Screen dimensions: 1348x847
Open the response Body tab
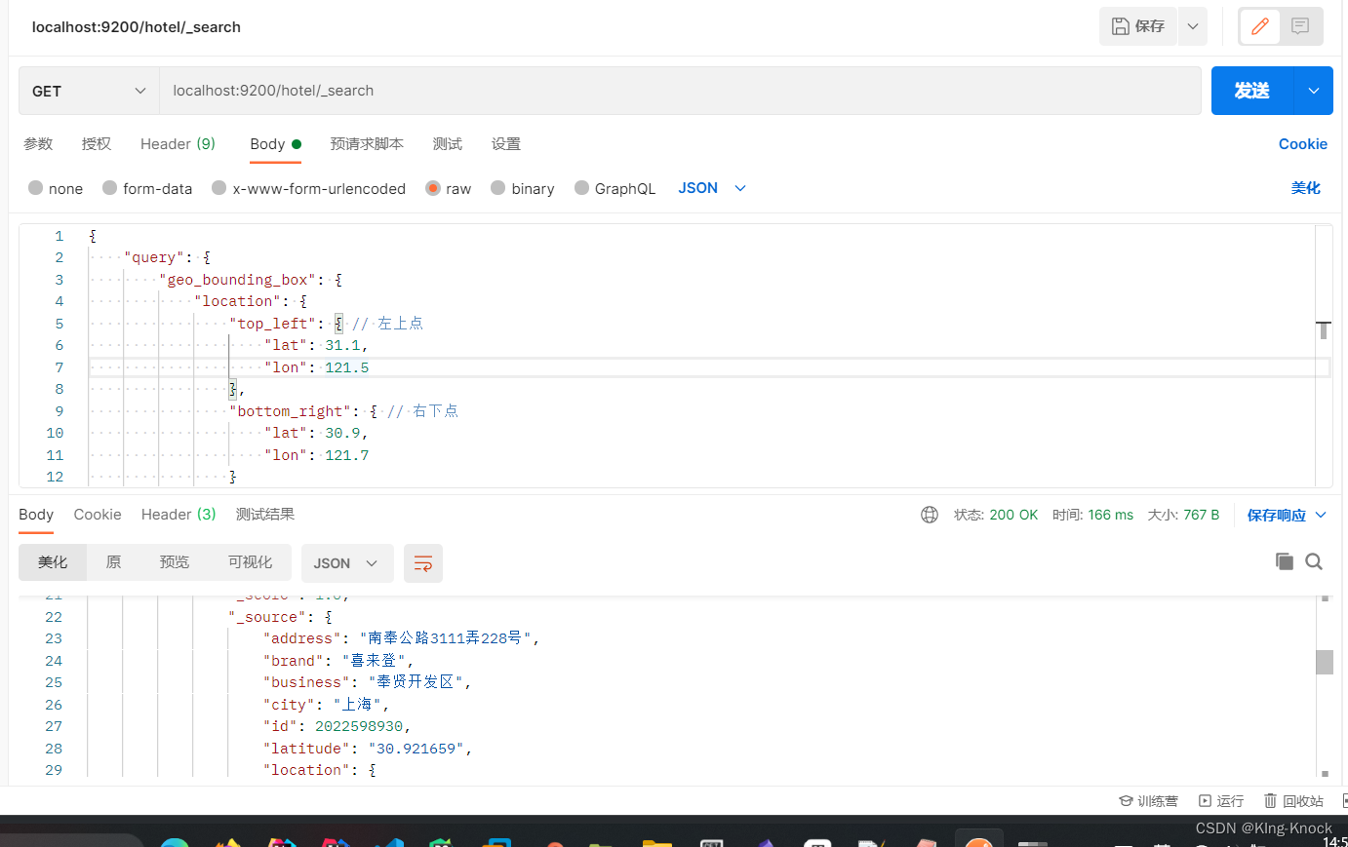click(36, 515)
